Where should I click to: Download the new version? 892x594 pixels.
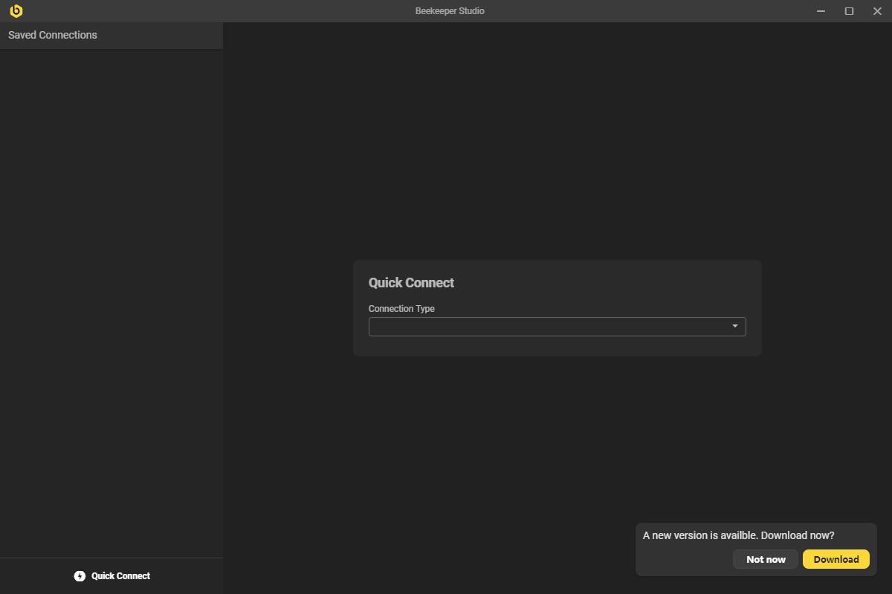click(836, 559)
